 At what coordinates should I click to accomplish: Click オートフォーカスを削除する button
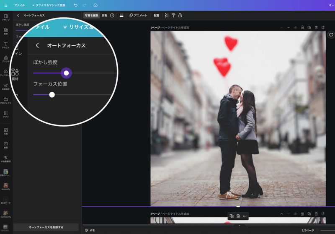pos(46,227)
